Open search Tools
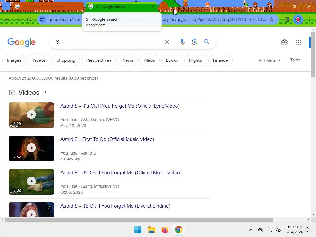Screen dimensions: 316x237 tap(295, 60)
